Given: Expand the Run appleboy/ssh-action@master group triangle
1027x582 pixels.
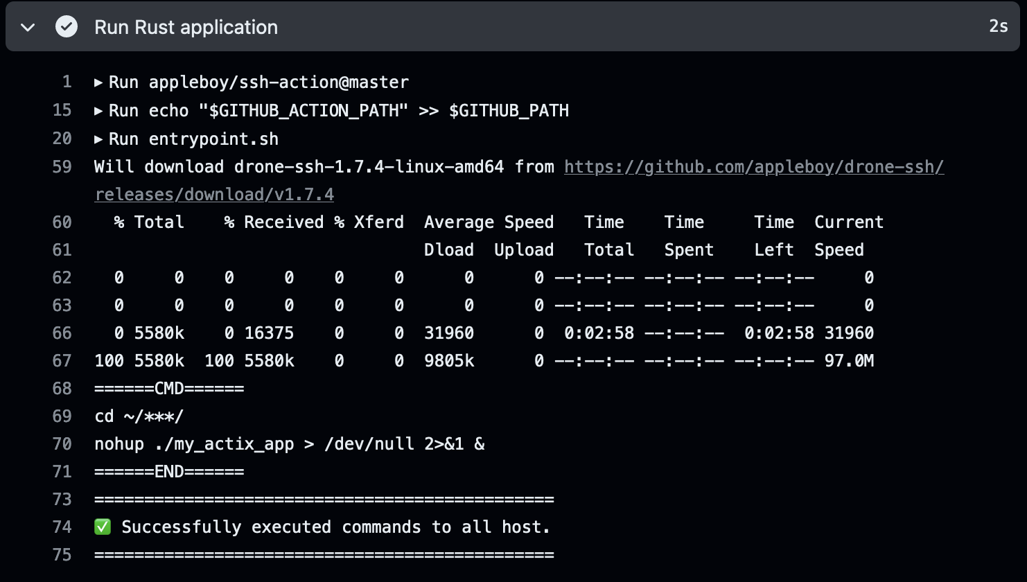Looking at the screenshot, I should click(x=98, y=82).
